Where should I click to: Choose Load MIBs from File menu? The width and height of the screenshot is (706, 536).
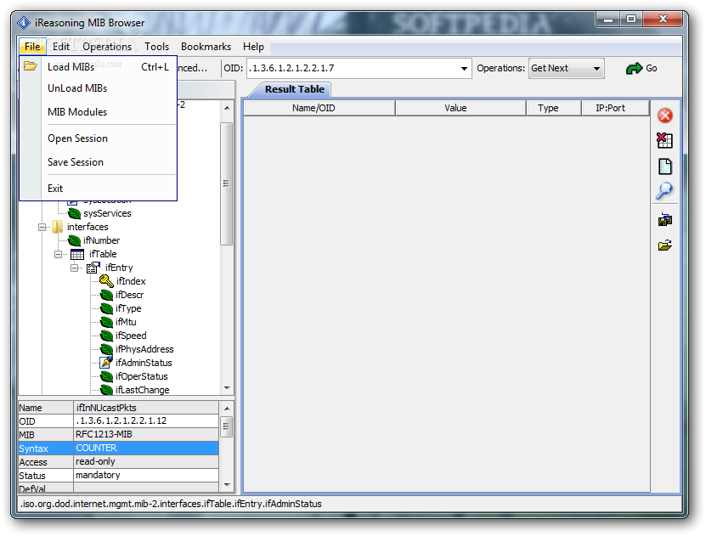(x=99, y=66)
